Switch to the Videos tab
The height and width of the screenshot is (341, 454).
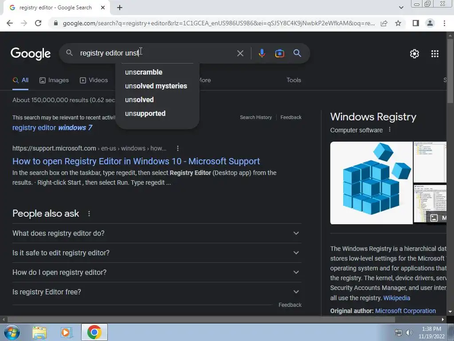pos(94,80)
